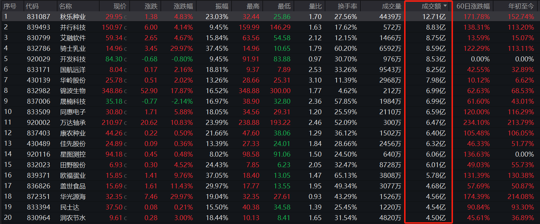Select stock code 832982
The width and height of the screenshot is (540, 224).
39,91
